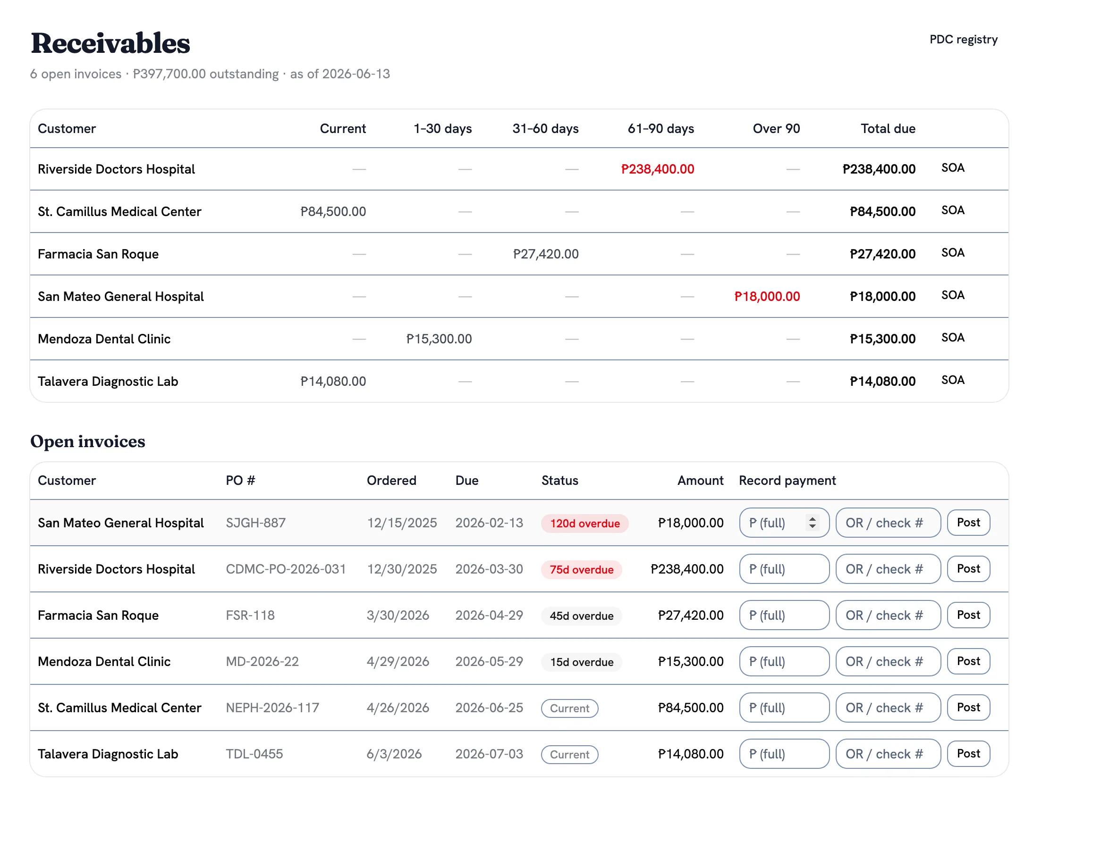This screenshot has height=849, width=1118.
Task: Focus amount field for Farmacia San Roque invoice
Action: 784,615
